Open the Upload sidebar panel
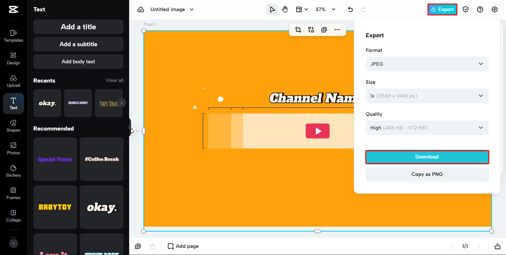 [x=13, y=81]
